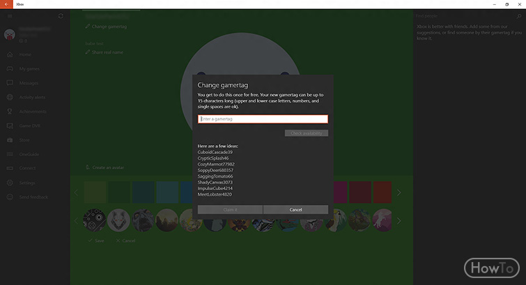
Task: Go to Home in the sidebar
Action: click(25, 54)
